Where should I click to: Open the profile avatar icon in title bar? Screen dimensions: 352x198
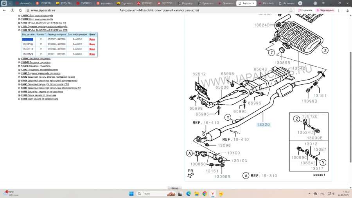[x=315, y=3]
